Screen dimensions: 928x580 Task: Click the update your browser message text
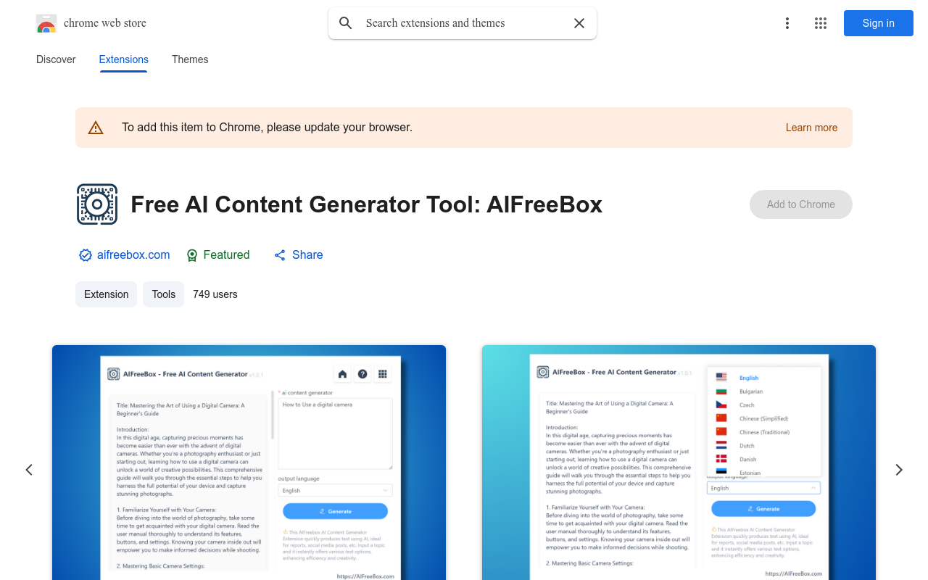click(x=267, y=128)
